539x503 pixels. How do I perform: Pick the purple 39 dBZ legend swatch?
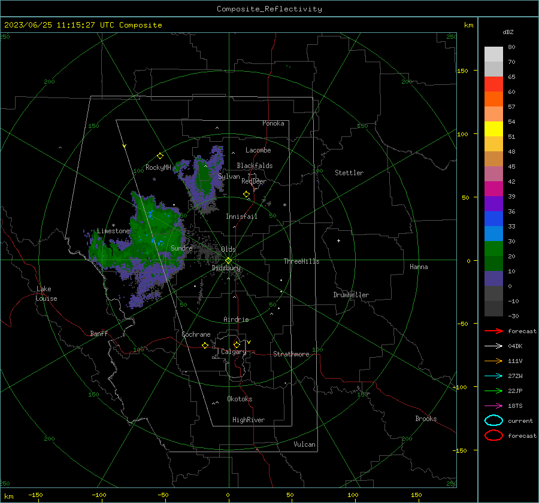493,203
